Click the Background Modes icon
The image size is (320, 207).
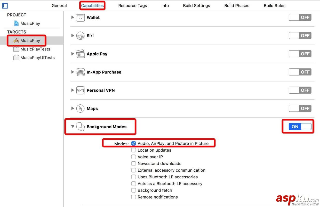click(80, 127)
